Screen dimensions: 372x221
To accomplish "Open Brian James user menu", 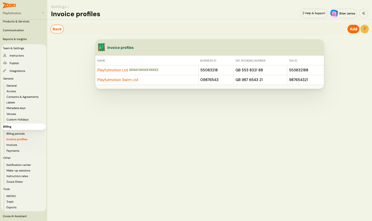I will (x=343, y=13).
